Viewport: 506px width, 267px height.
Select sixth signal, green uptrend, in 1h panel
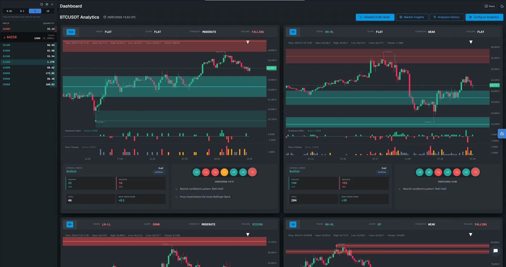[x=466, y=172]
